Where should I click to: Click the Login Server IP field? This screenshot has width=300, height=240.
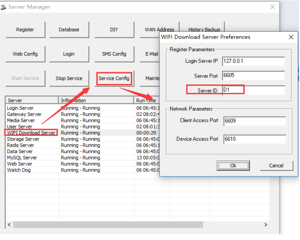253,61
